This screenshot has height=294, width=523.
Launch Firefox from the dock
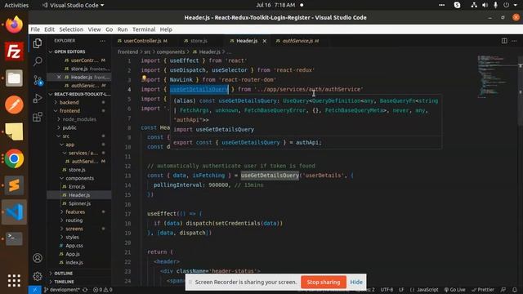click(14, 24)
